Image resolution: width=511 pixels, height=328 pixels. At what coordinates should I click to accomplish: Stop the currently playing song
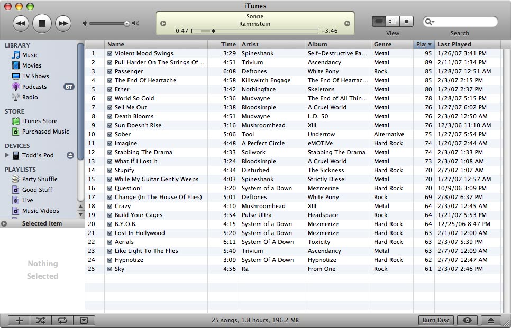pos(42,23)
